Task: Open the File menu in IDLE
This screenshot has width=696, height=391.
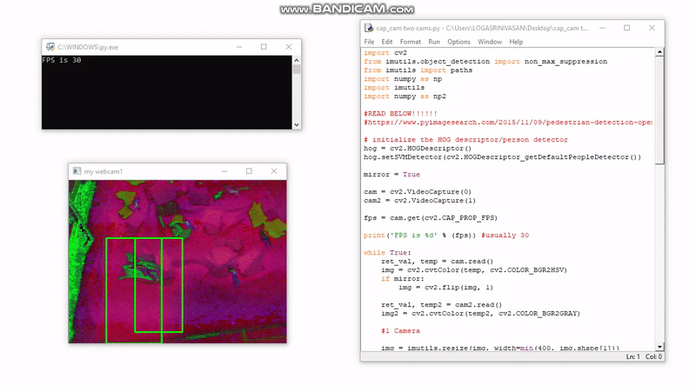Action: coord(369,42)
